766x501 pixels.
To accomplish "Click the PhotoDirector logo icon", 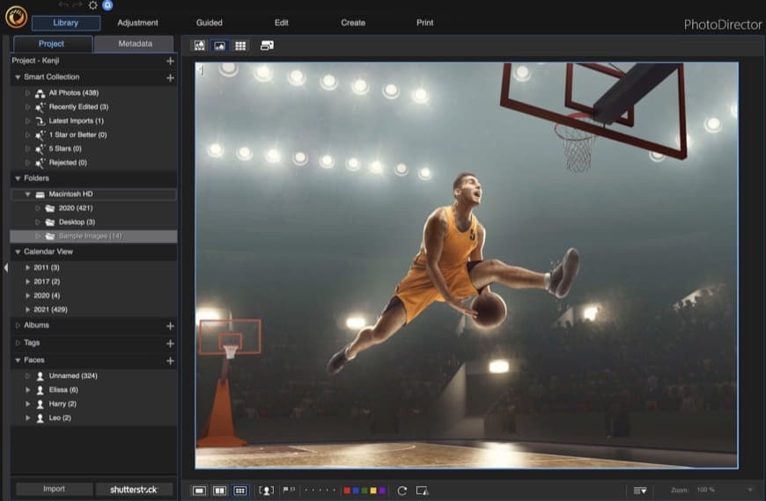I will click(16, 17).
